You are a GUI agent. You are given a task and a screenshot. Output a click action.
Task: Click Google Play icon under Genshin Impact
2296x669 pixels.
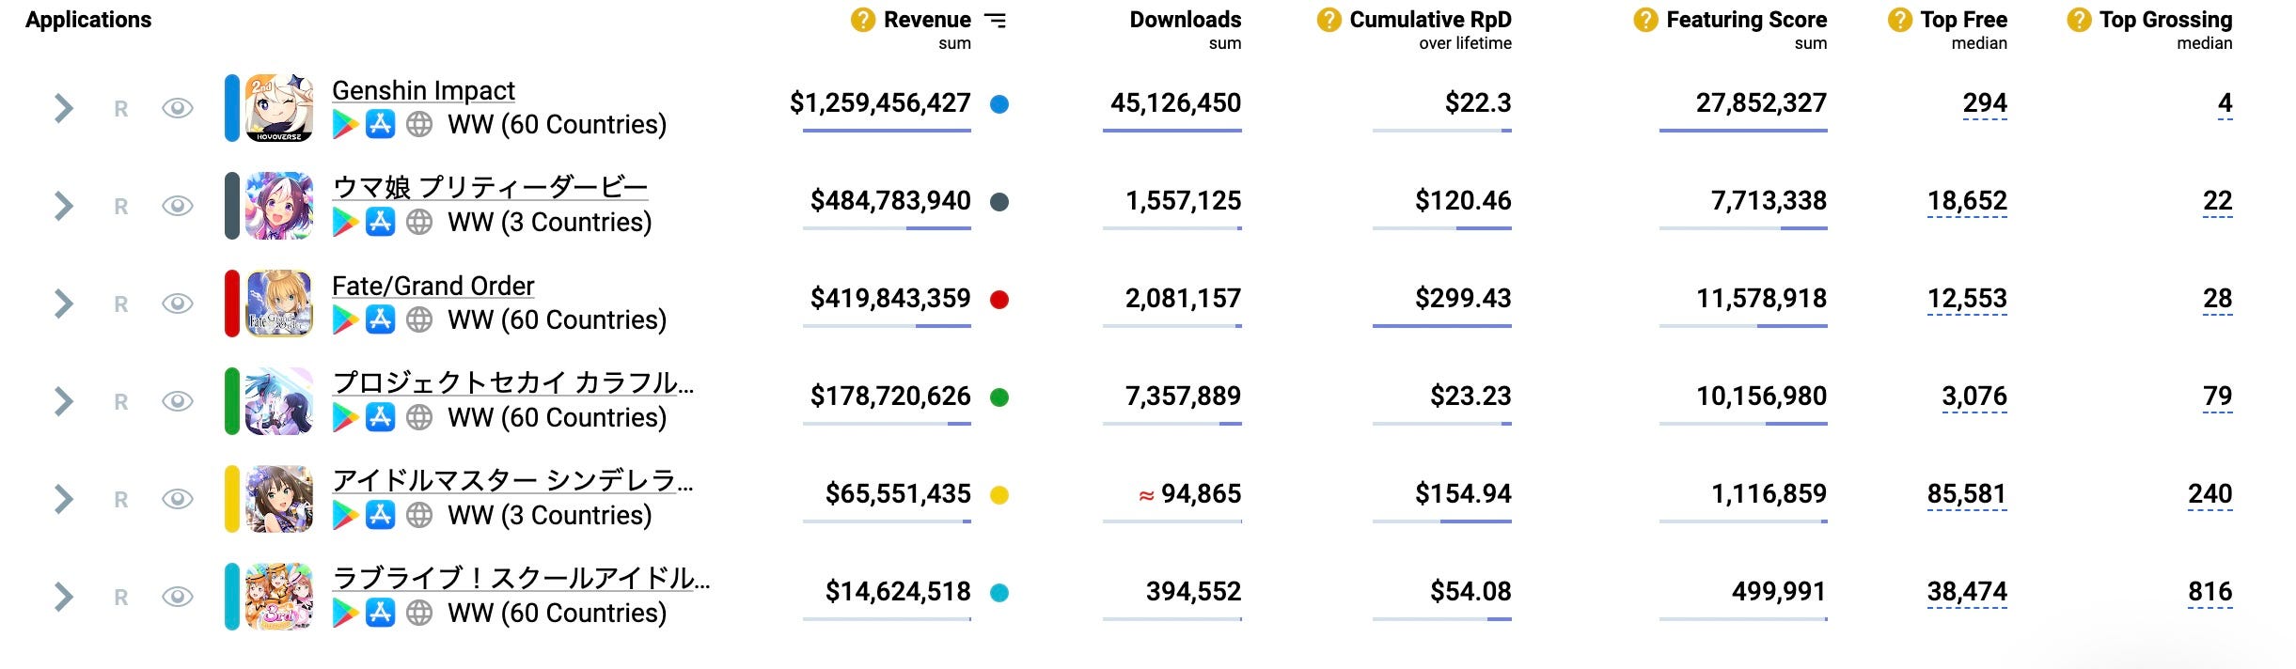pyautogui.click(x=345, y=124)
